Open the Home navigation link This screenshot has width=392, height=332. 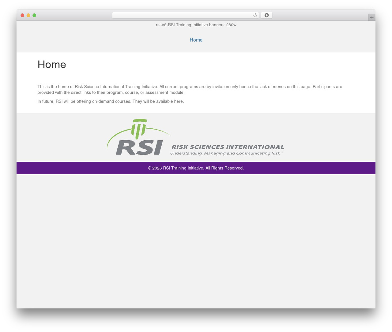click(196, 40)
